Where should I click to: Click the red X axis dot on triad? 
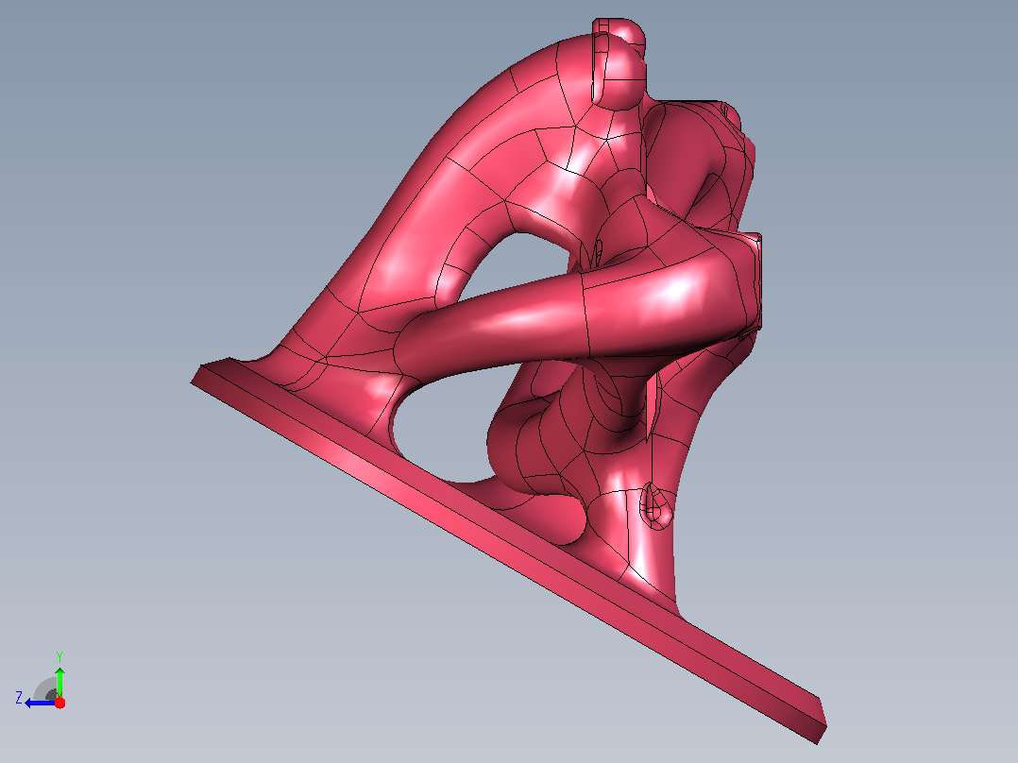(59, 703)
